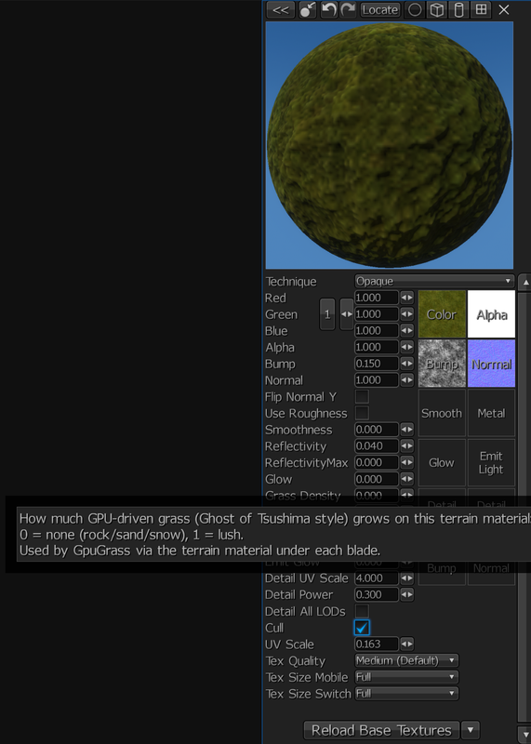Image resolution: width=531 pixels, height=744 pixels.
Task: Adjust Bump value with arrow stepper
Action: point(406,364)
